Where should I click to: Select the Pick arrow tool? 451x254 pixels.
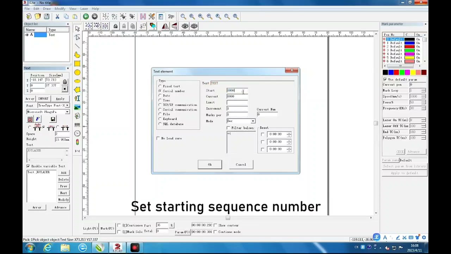coord(77,29)
